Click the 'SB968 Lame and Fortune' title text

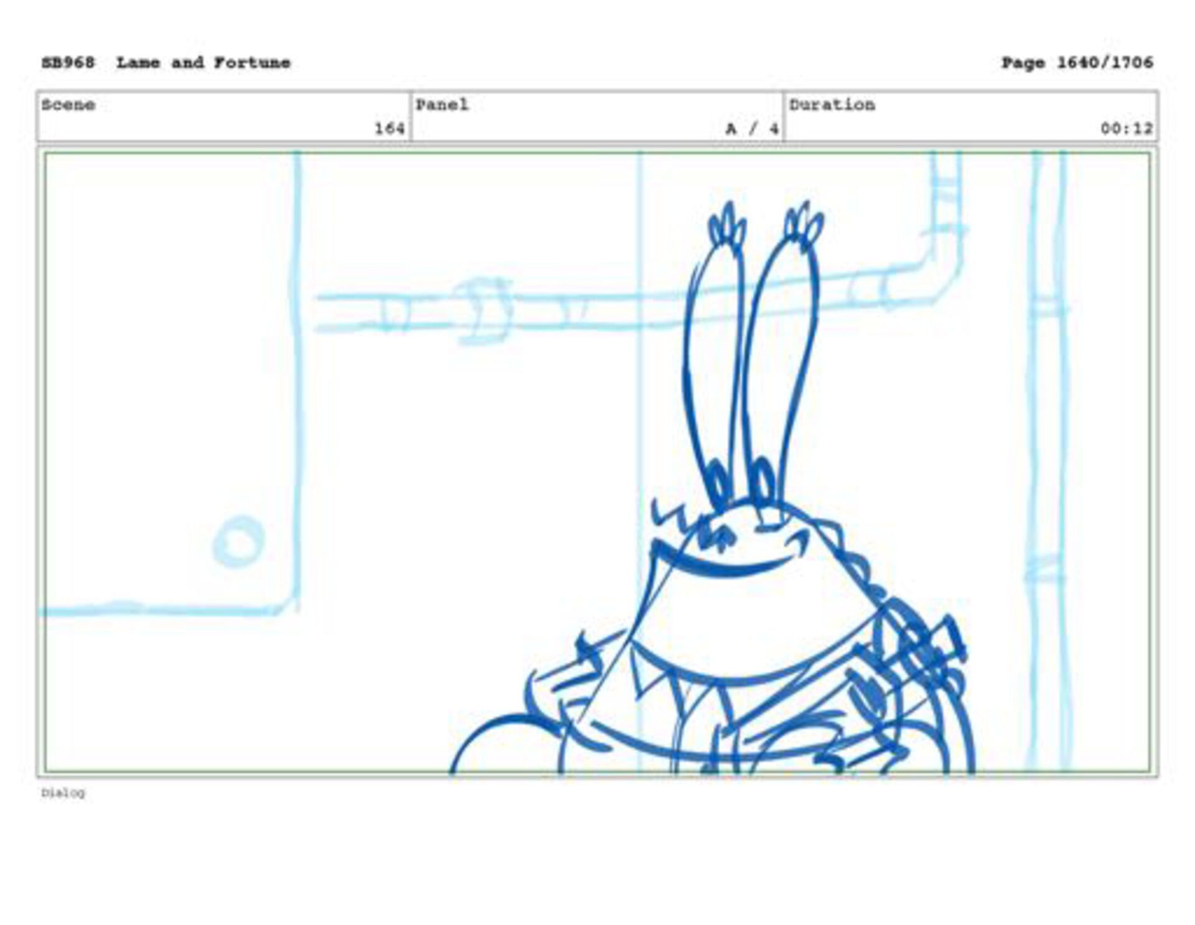(x=166, y=63)
